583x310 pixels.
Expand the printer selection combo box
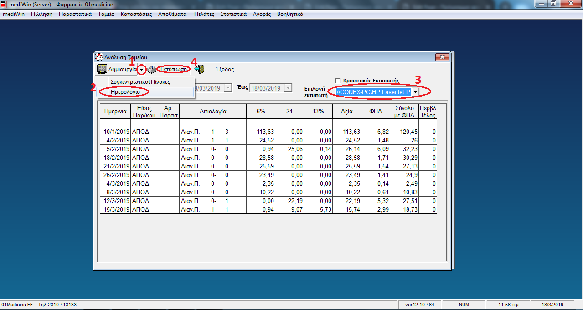(415, 92)
